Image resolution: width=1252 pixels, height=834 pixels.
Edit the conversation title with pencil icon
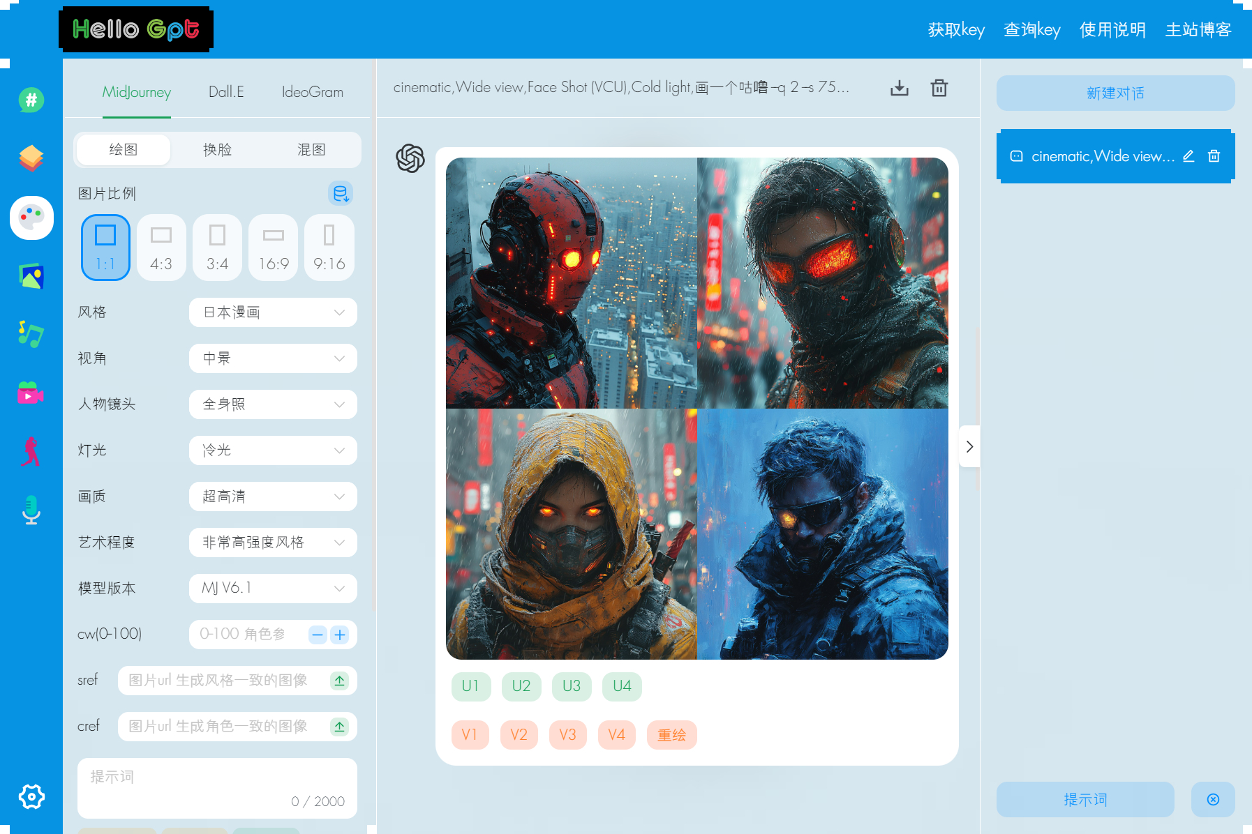(x=1189, y=156)
